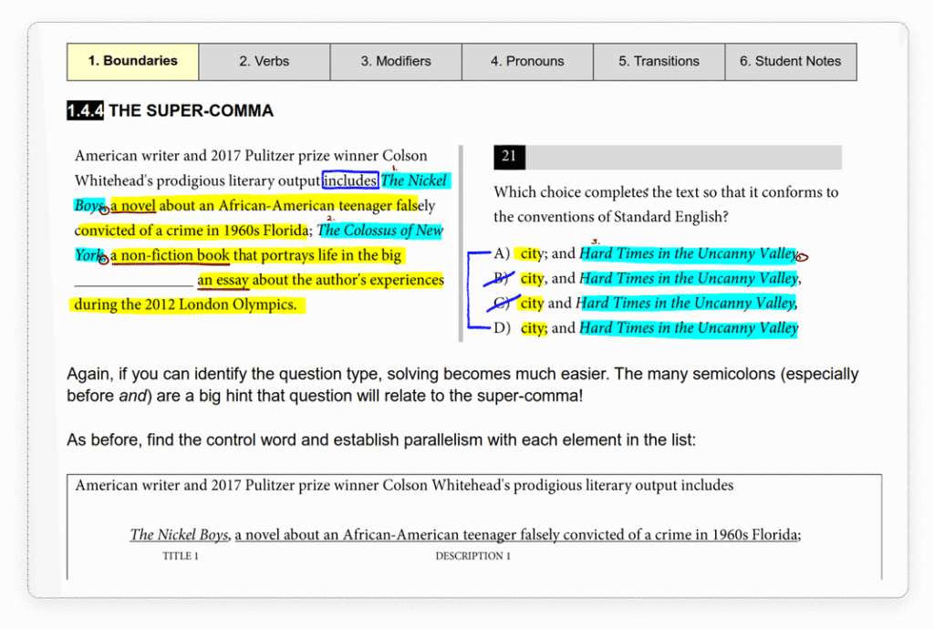Click the underlined phrase "a non-fiction book"
Viewport: 934px width, 629px height.
pyautogui.click(x=171, y=255)
